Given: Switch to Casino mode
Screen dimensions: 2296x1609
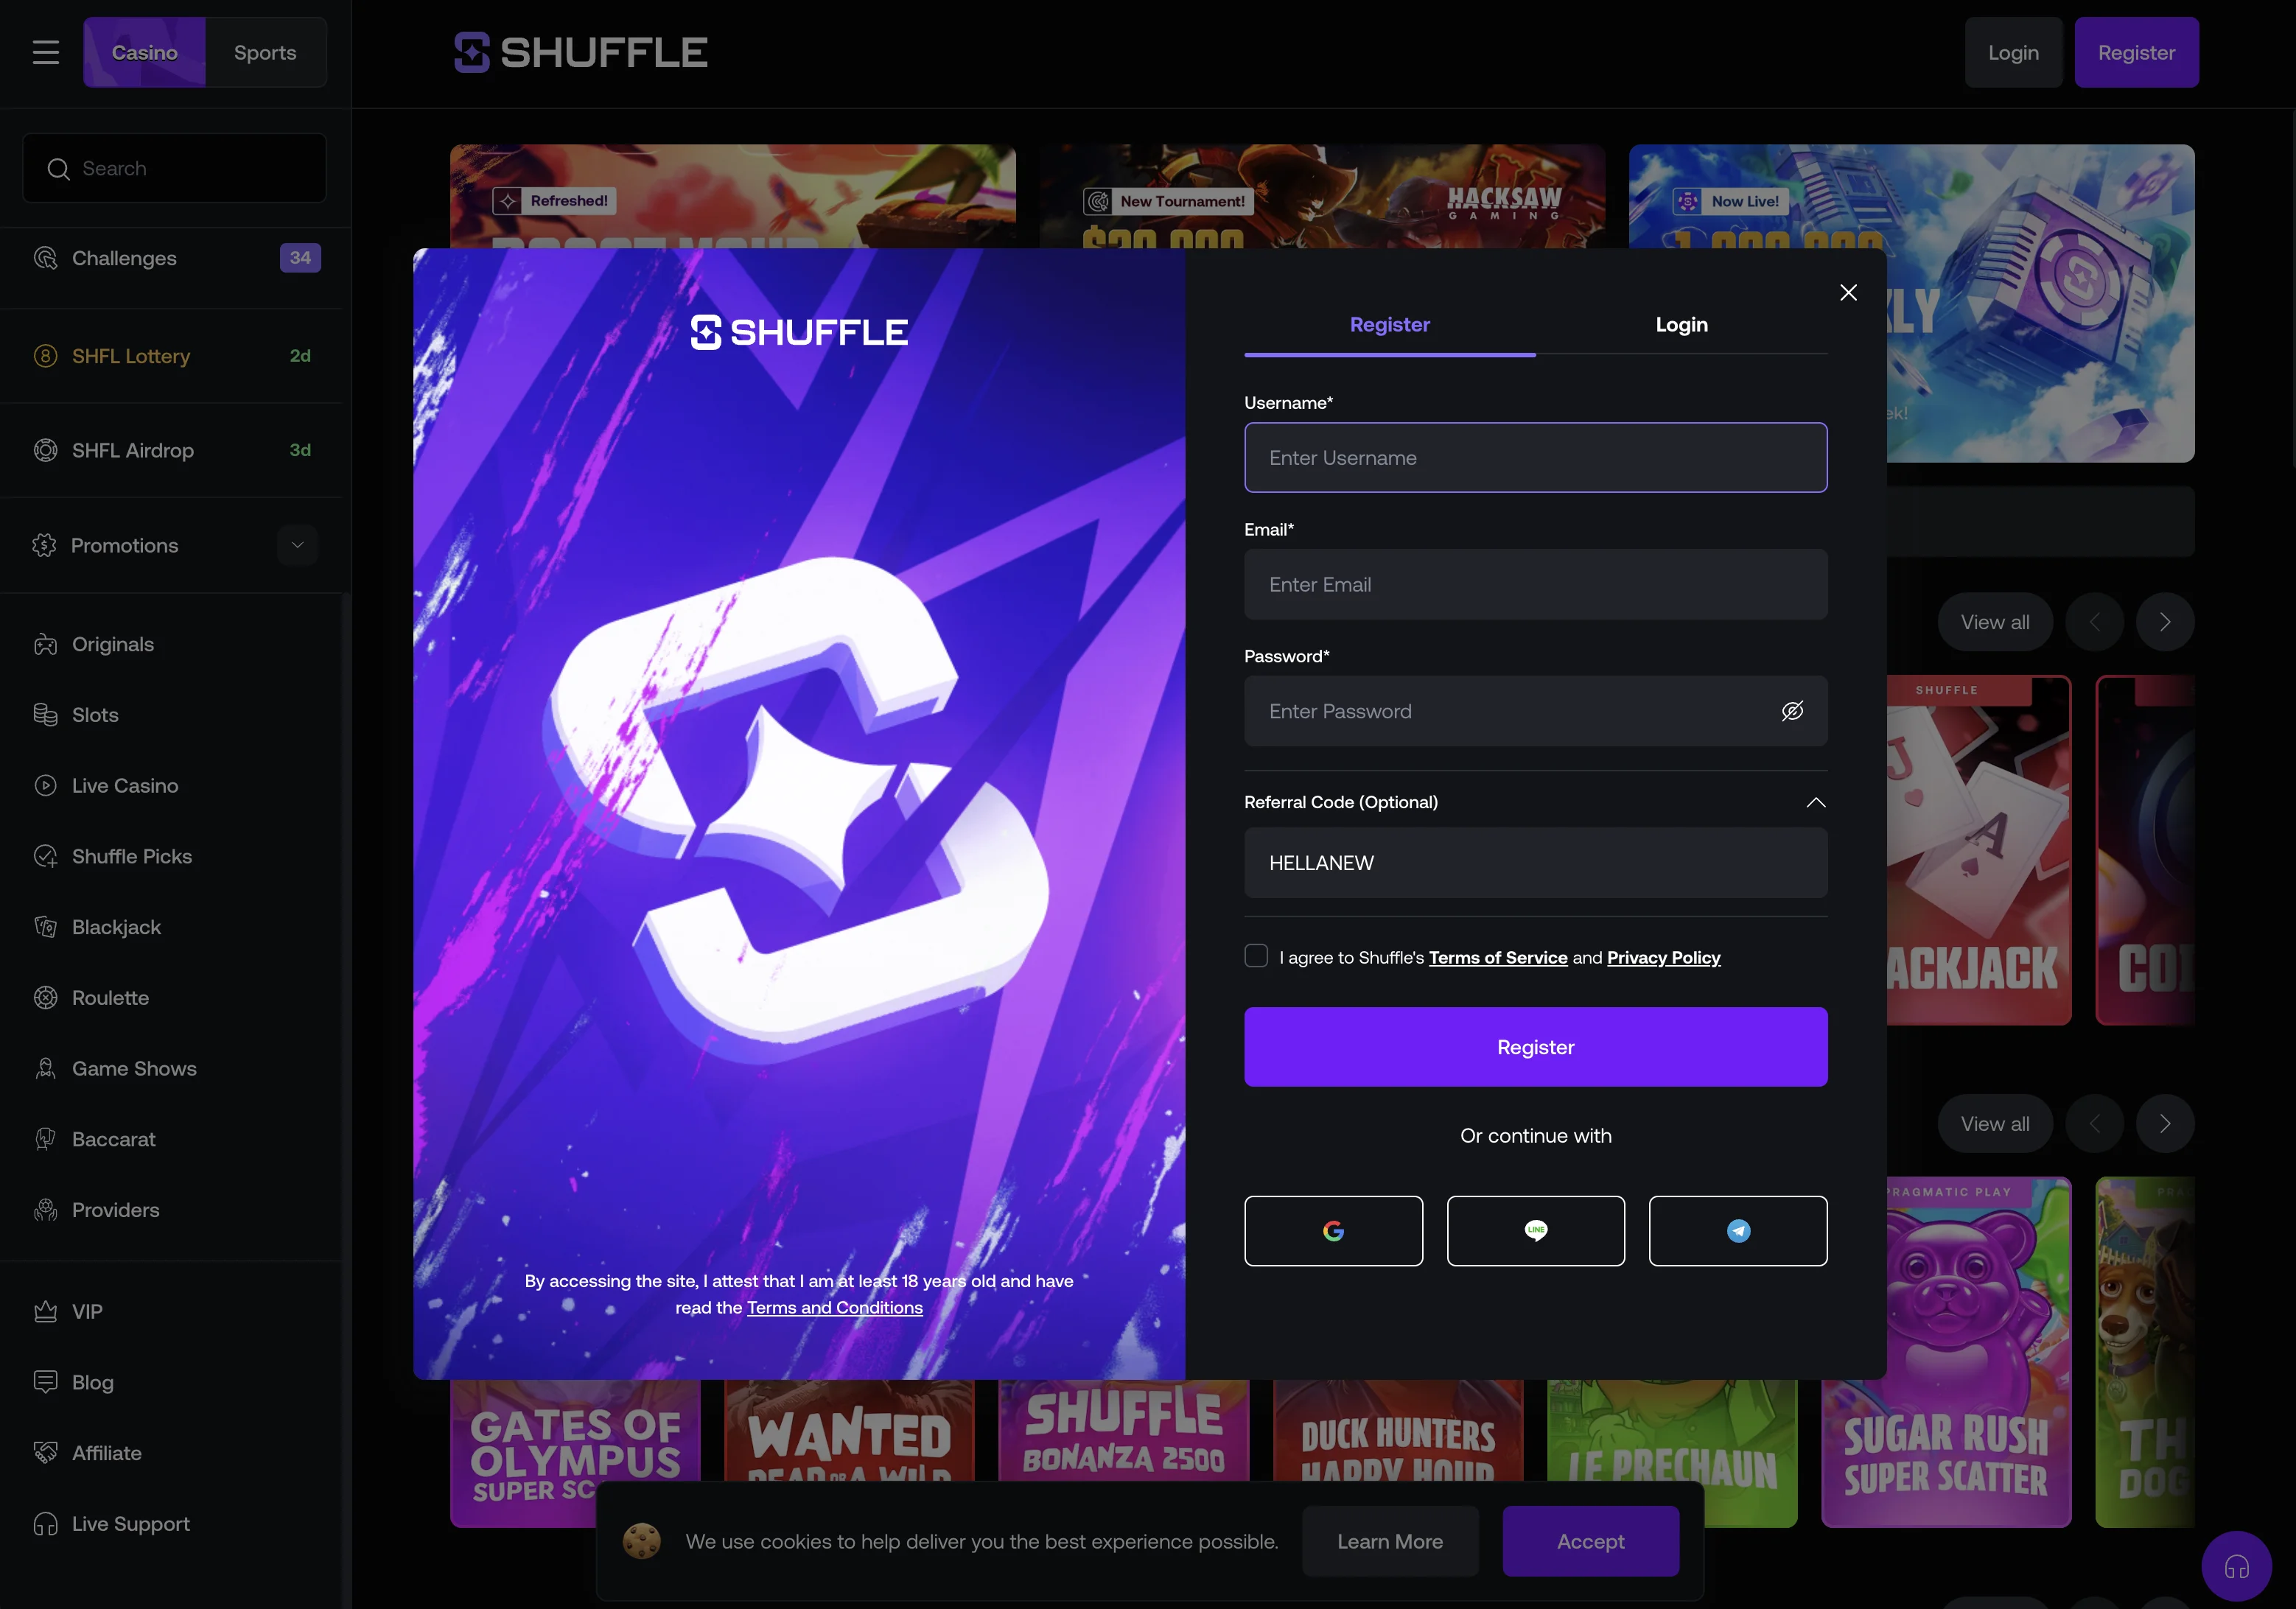Looking at the screenshot, I should [144, 52].
